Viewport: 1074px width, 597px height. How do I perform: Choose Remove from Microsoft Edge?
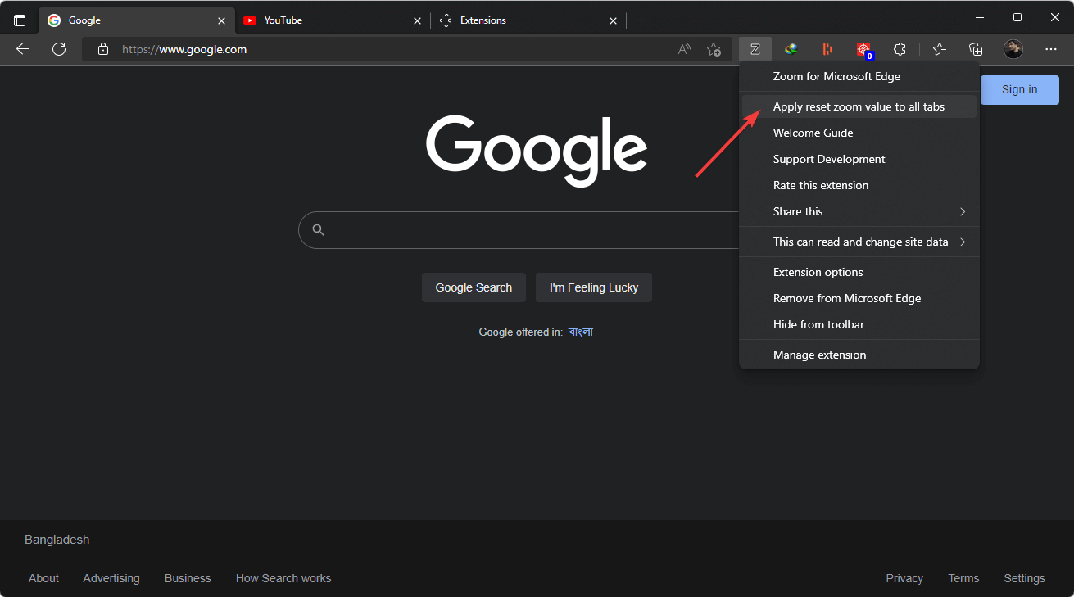[x=859, y=298]
